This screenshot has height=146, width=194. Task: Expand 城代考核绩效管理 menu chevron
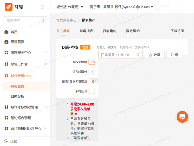coord(45,107)
